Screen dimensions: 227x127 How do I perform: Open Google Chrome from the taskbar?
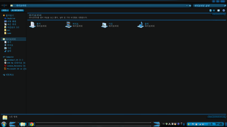(x=31, y=124)
